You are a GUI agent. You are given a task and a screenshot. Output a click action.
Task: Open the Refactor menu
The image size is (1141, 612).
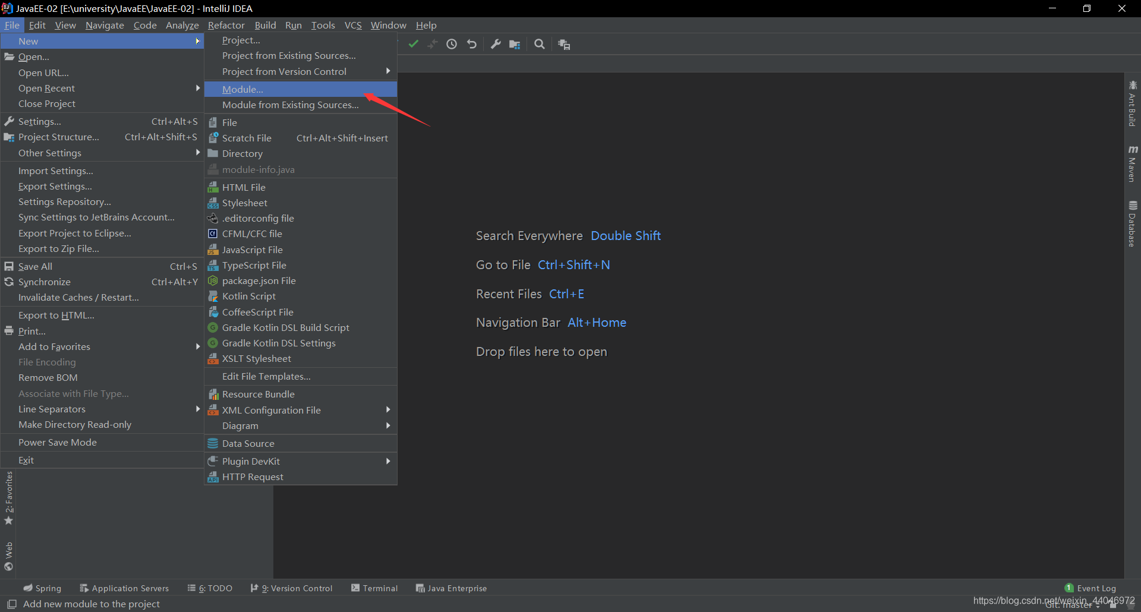pyautogui.click(x=226, y=25)
